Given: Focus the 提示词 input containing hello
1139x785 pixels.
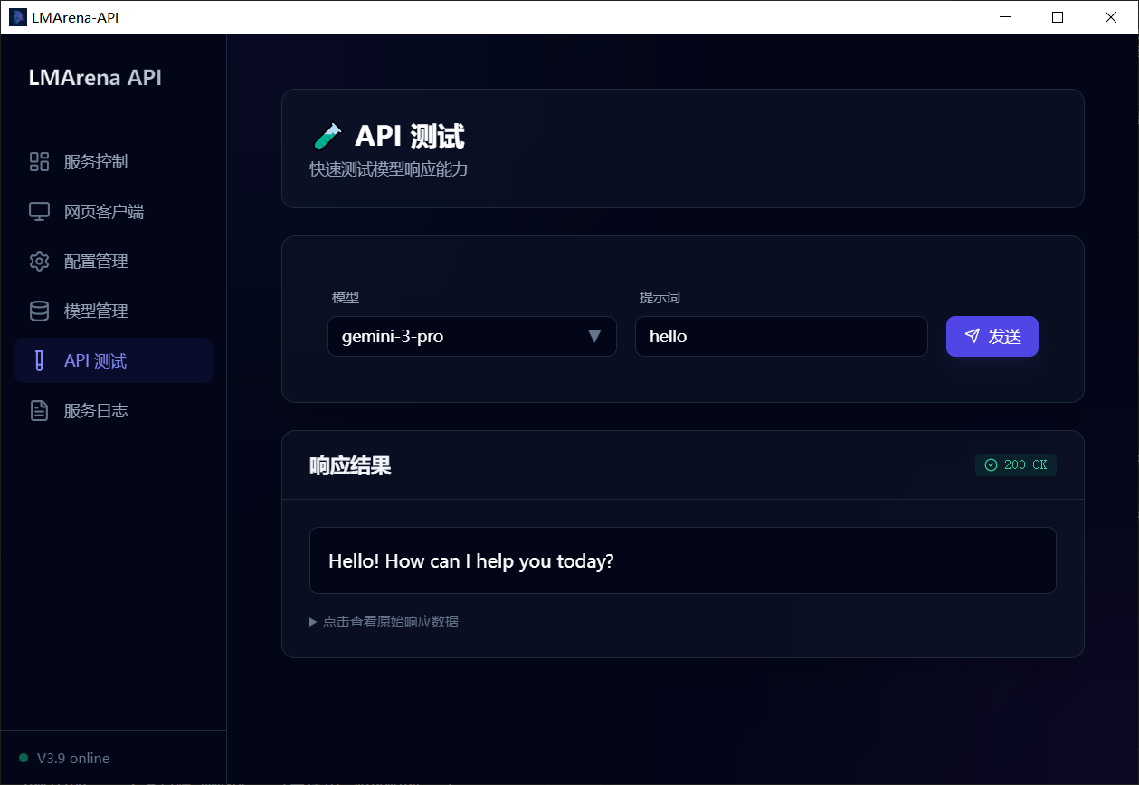Looking at the screenshot, I should point(780,337).
